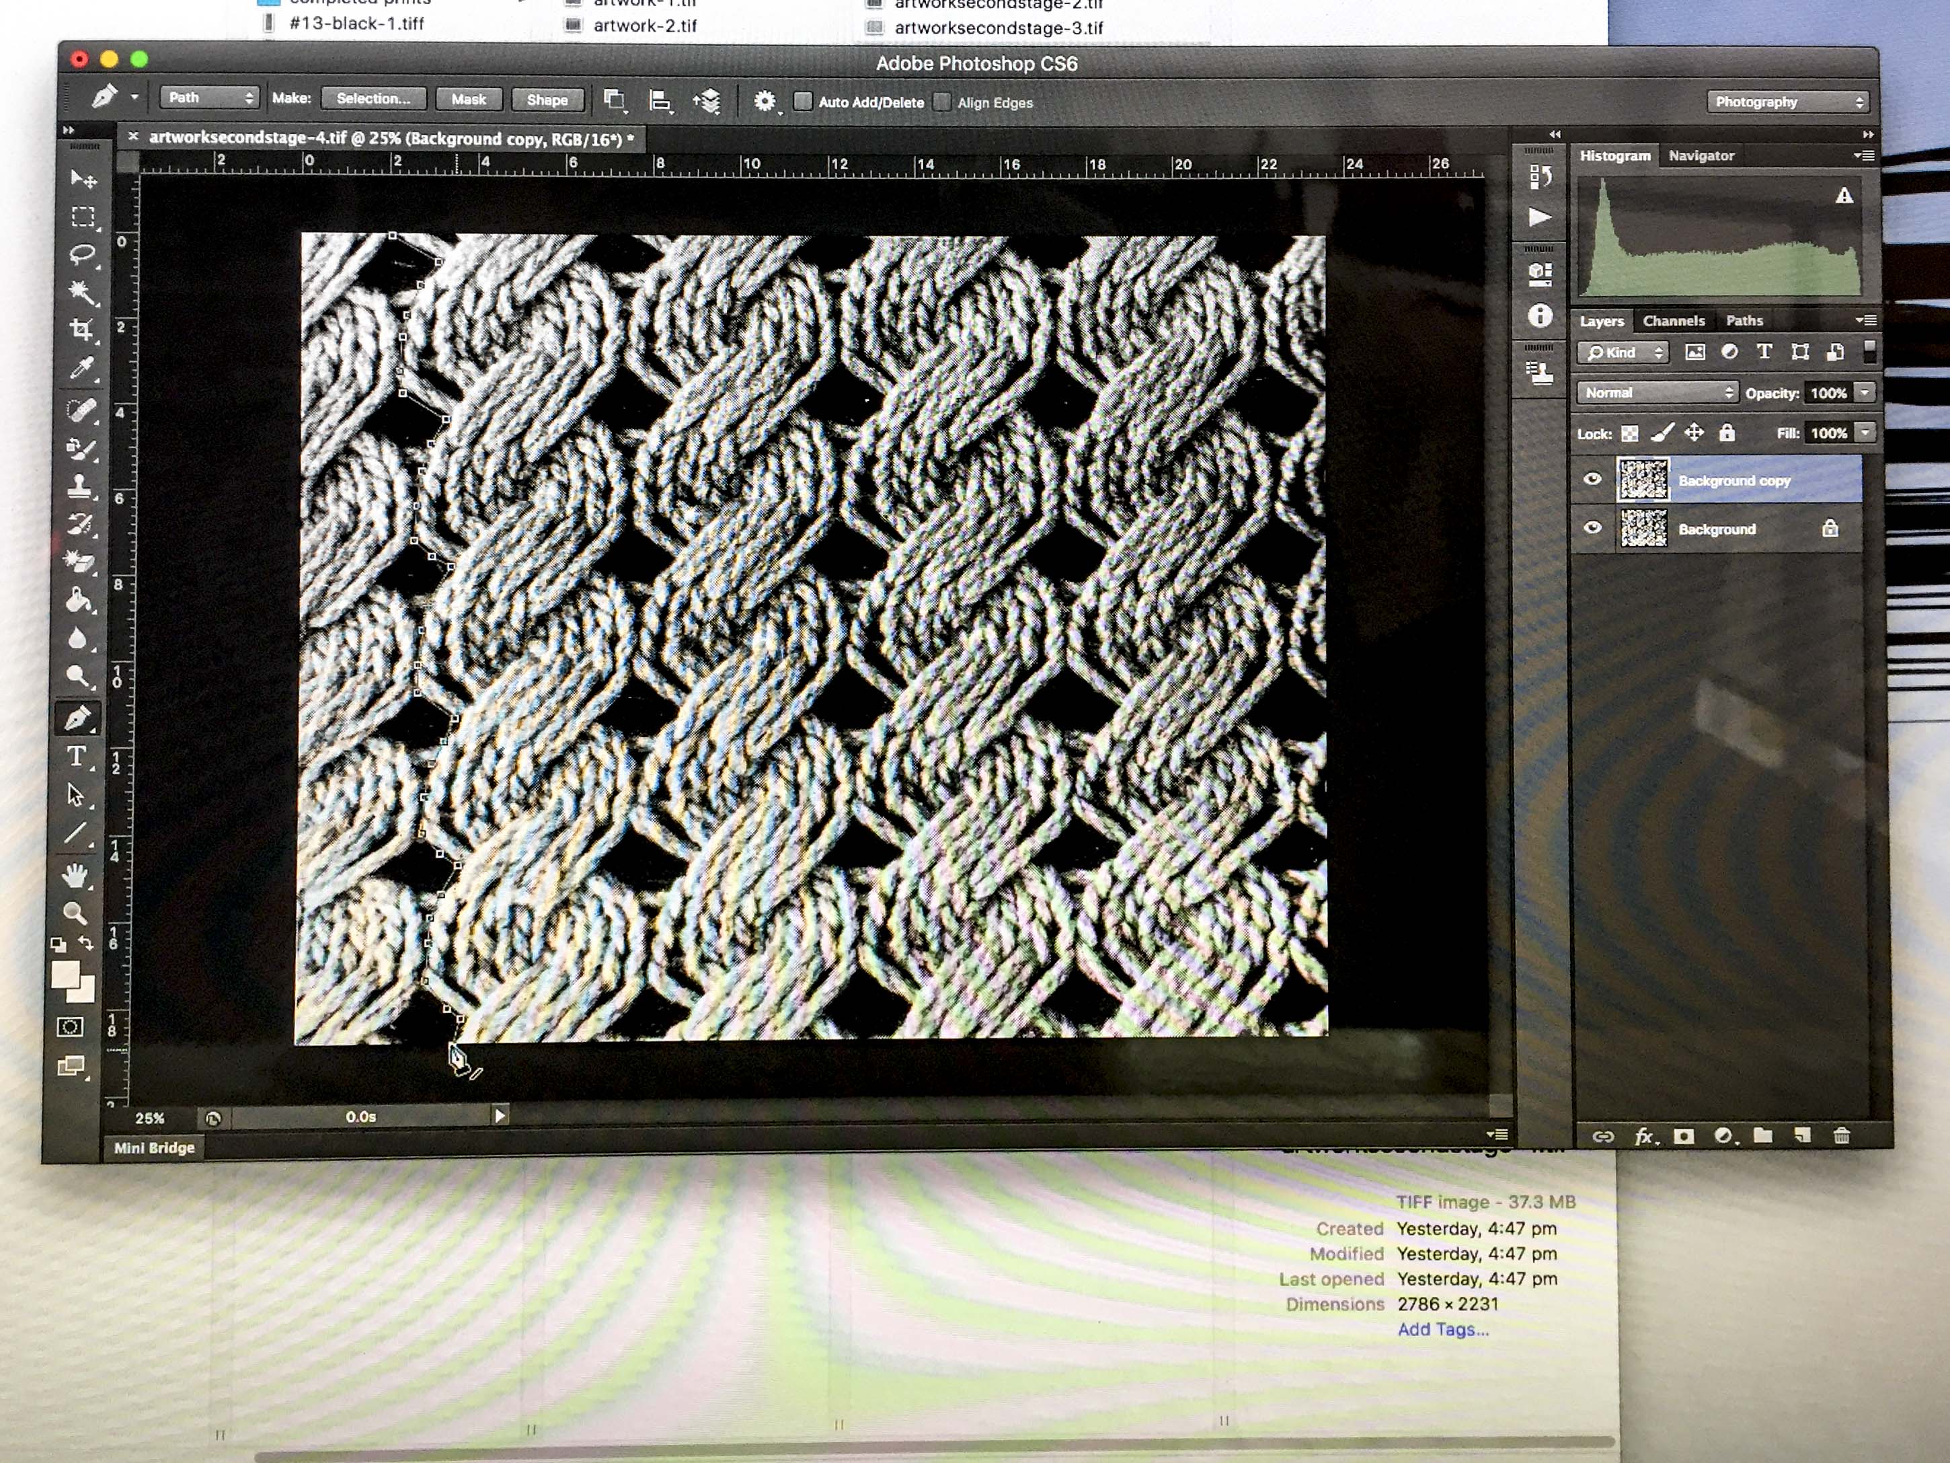Expand the status bar info arrow

pyautogui.click(x=500, y=1115)
